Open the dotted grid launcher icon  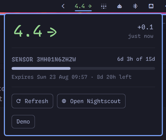(104, 6)
